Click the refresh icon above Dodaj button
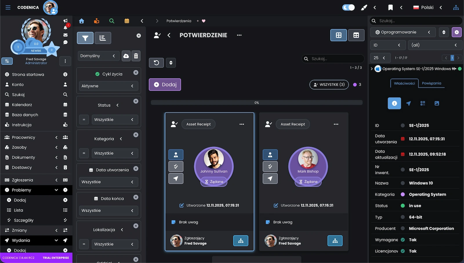Viewport: 464px width, 263px height. pyautogui.click(x=156, y=63)
